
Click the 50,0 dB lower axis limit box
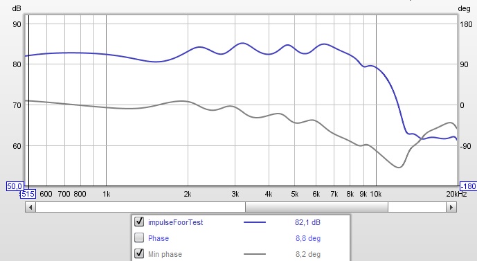(15, 186)
